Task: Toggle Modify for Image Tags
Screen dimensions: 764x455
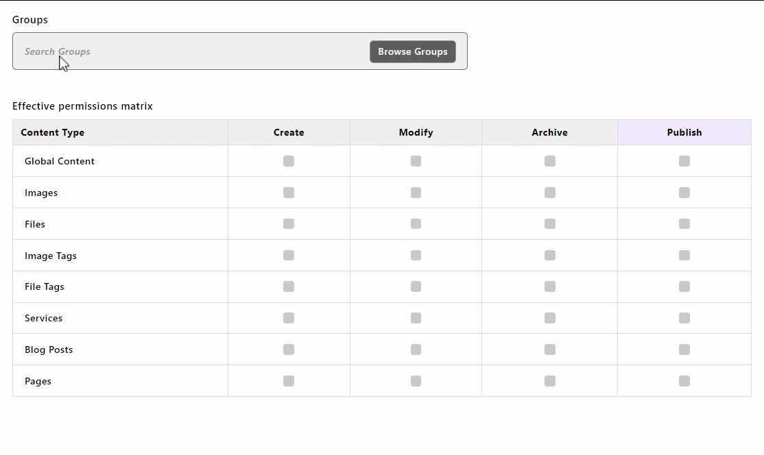Action: (416, 256)
